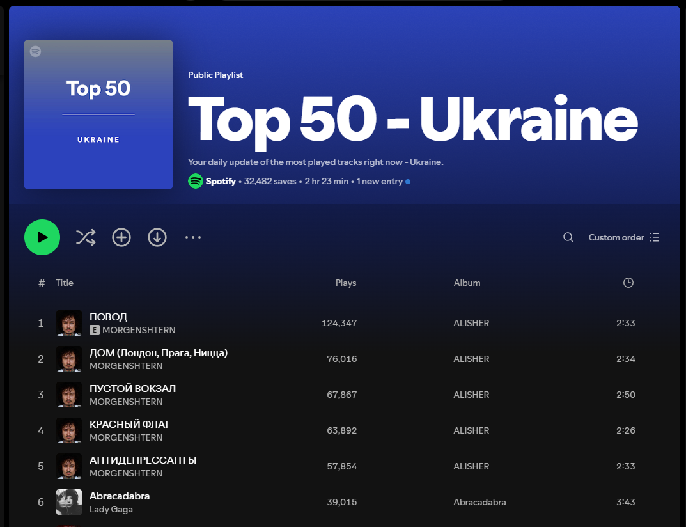Select the track ПОВОД
Image resolution: width=686 pixels, height=527 pixels.
pyautogui.click(x=108, y=317)
